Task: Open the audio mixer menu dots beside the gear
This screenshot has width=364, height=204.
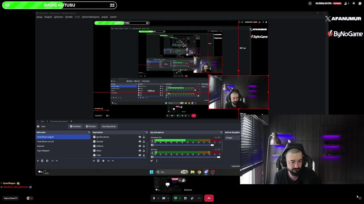Action: (157, 161)
